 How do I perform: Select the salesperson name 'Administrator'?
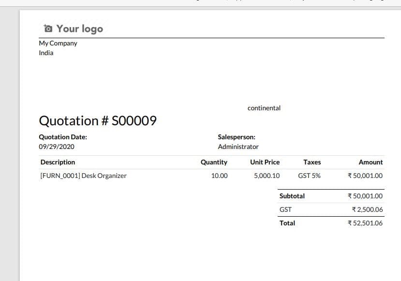tap(239, 147)
